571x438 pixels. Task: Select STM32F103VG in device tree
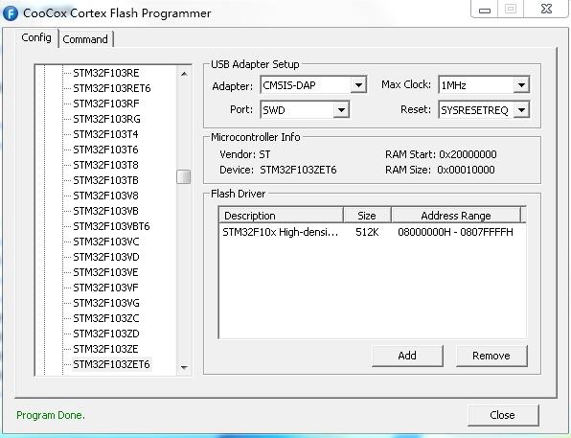click(106, 303)
